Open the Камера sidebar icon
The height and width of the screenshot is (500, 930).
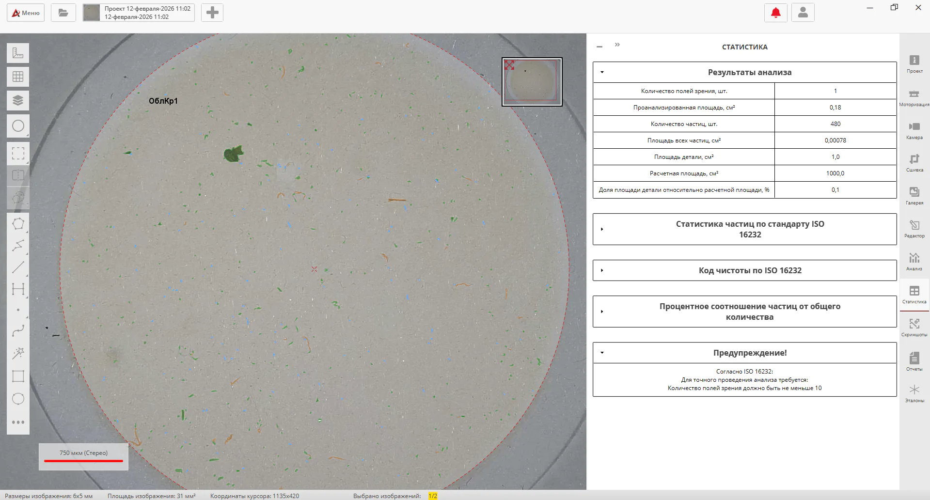(914, 130)
